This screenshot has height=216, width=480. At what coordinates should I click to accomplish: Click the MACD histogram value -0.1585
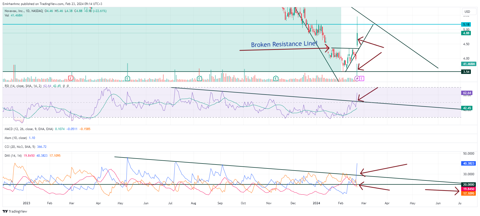click(85, 129)
